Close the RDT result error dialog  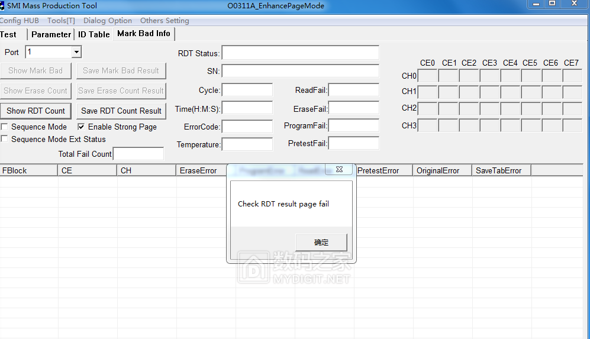(339, 169)
